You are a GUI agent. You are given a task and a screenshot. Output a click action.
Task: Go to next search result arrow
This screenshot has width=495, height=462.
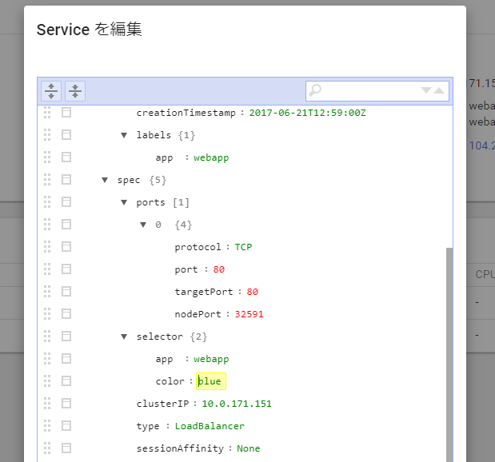tap(426, 90)
